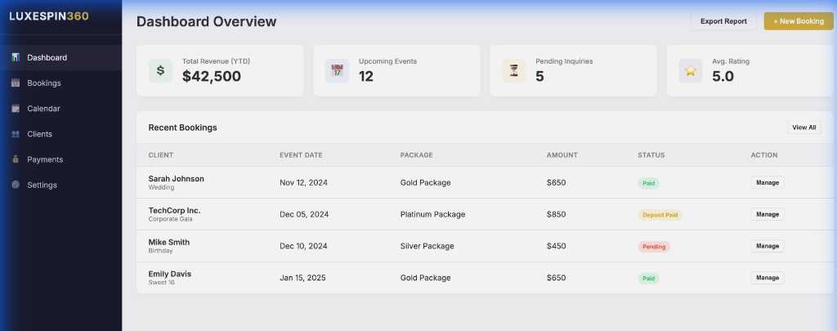837x331 pixels.
Task: Click the LUXESPIN360 logo
Action: click(49, 16)
